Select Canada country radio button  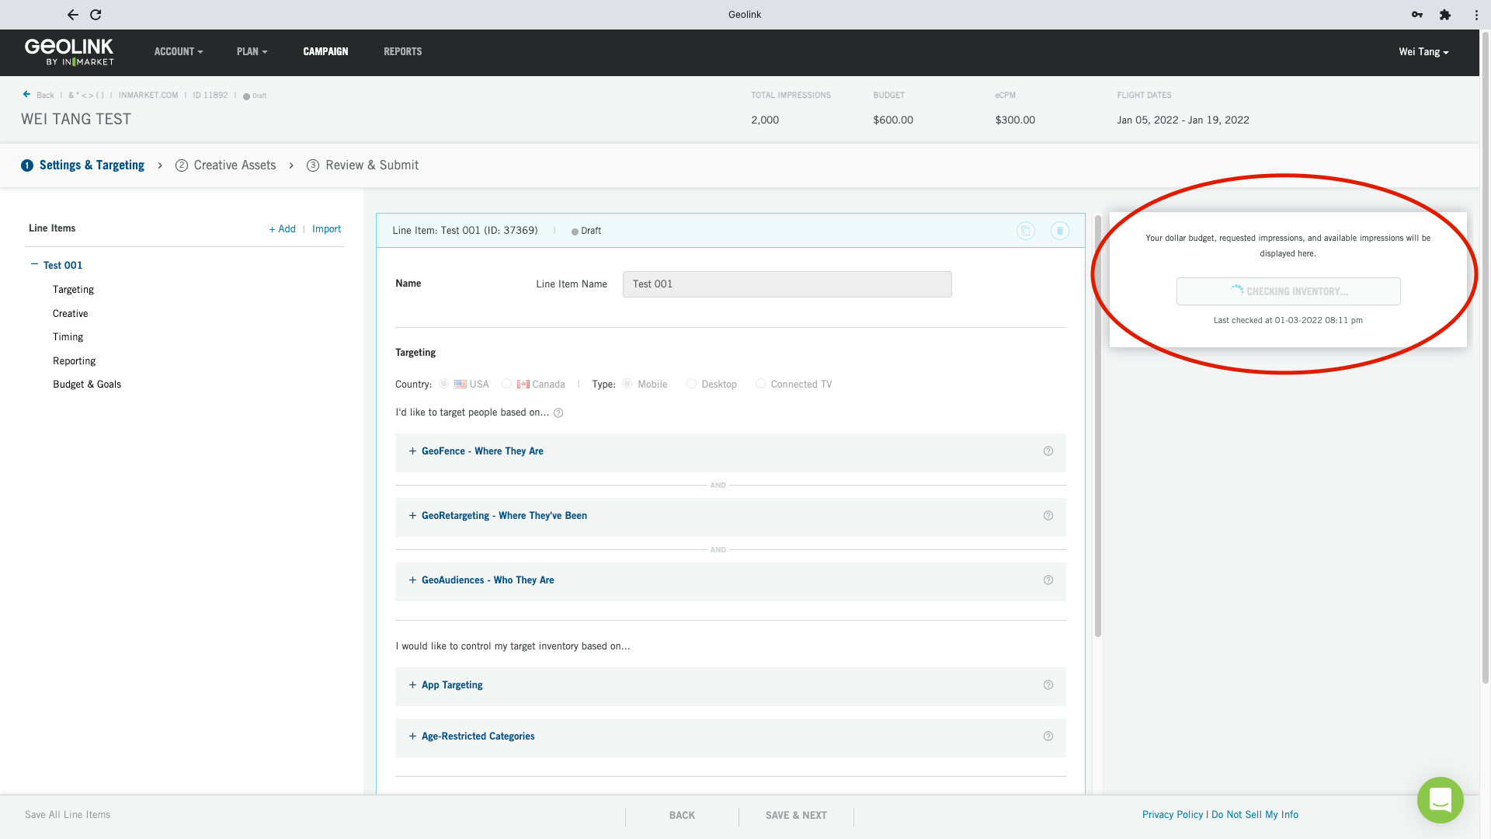point(506,384)
